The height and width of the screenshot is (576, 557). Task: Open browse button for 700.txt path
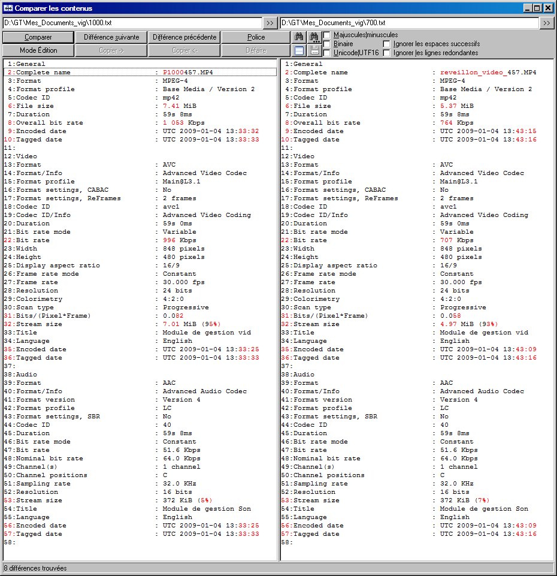point(547,23)
